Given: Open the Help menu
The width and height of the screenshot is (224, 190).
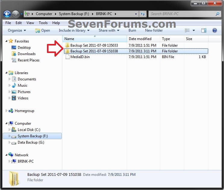Looking at the screenshot, I should click(56, 23).
